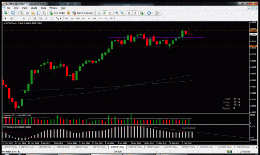Select the Trendline tool
Viewport: 260px width, 155px height.
30,19
